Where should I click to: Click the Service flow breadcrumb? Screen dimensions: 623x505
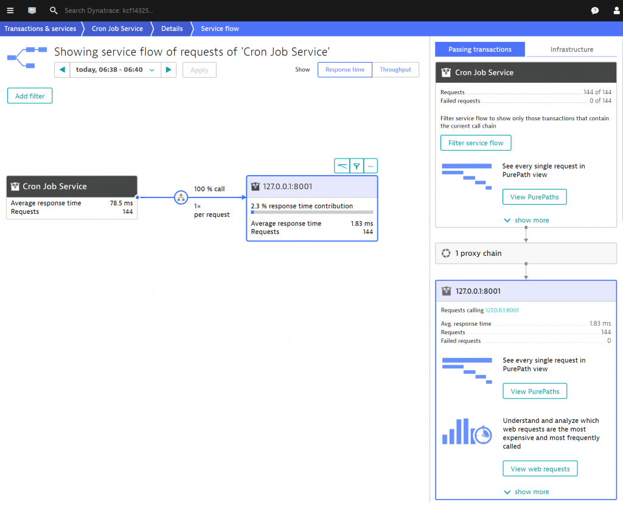[x=220, y=29]
